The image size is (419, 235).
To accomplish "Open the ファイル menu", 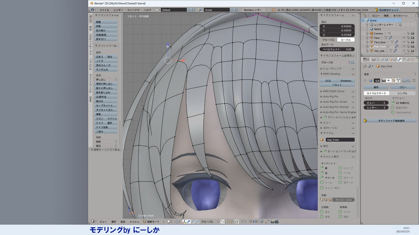I will point(104,10).
